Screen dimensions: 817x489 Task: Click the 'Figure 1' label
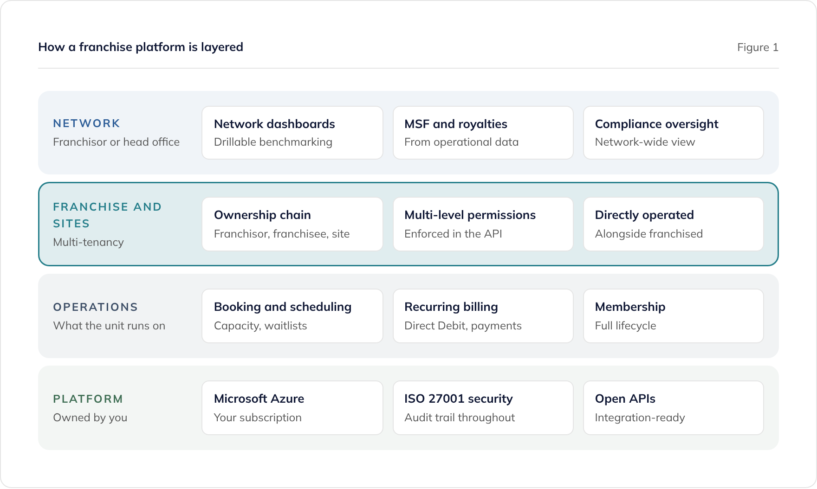[758, 47]
